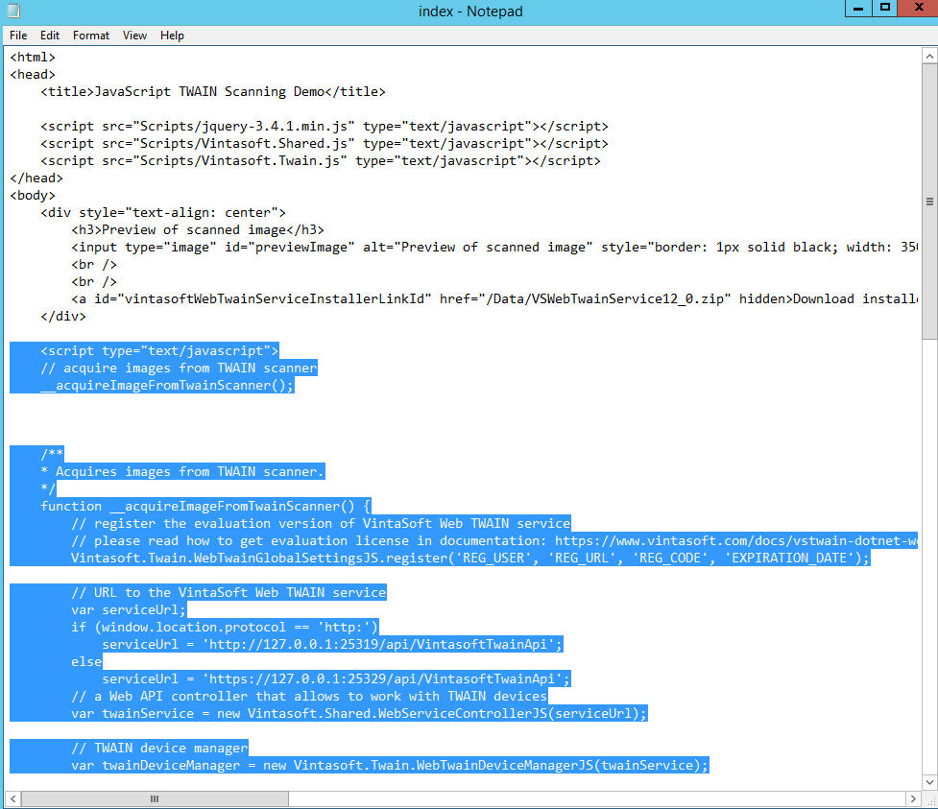The image size is (938, 809).
Task: Minimize the Notepad window
Action: click(857, 9)
